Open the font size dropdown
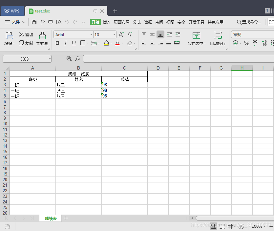Image resolution: width=274 pixels, height=231 pixels. point(115,34)
